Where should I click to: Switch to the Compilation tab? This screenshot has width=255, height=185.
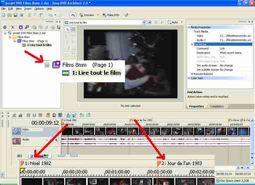click(x=217, y=106)
